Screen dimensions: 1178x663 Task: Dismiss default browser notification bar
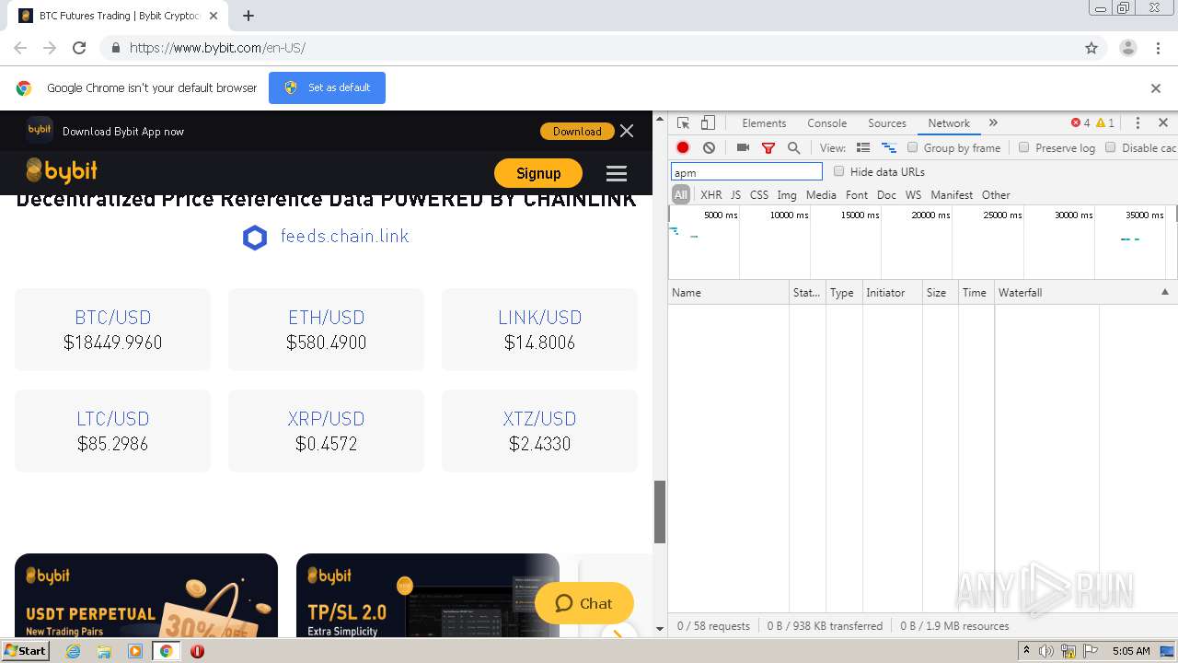coord(1156,88)
